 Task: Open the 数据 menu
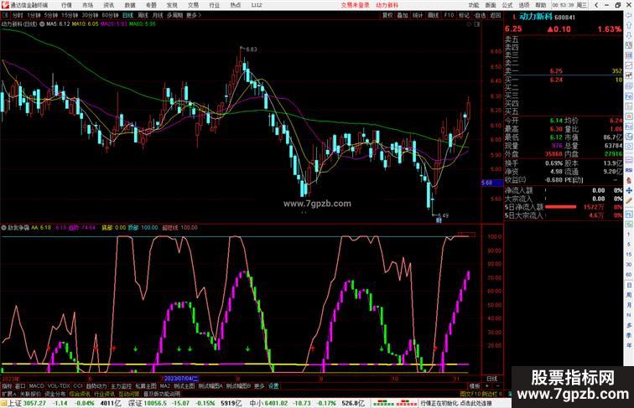[x=130, y=5]
